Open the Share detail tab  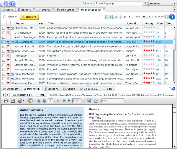click(x=69, y=89)
